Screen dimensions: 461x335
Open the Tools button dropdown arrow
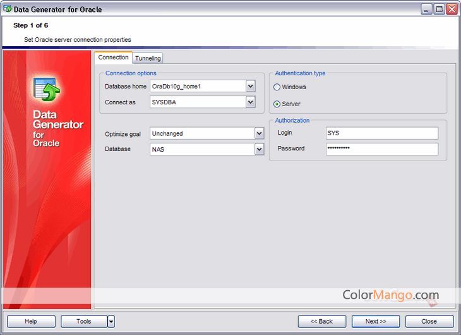tap(111, 322)
